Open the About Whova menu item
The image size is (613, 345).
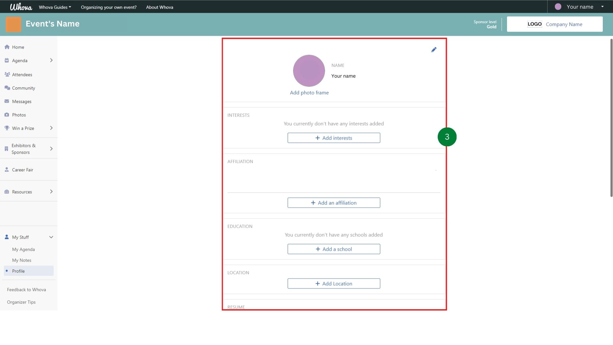coord(160,7)
